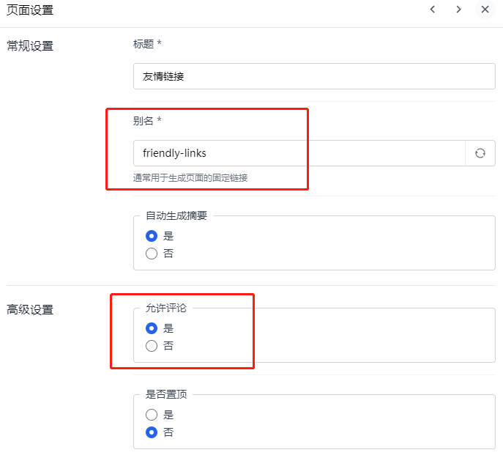Click the 常规设置 section heading
503x458 pixels.
[x=30, y=46]
